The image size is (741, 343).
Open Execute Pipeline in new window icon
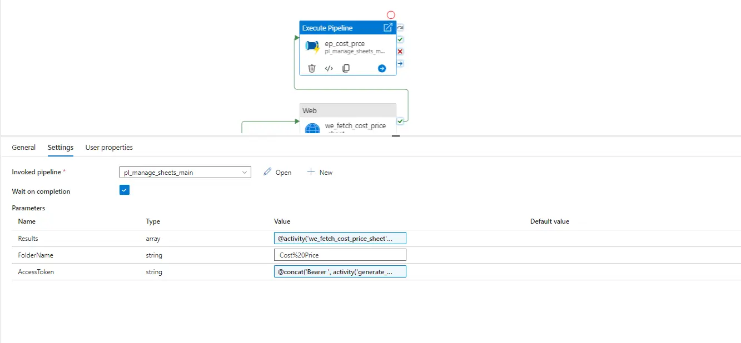pyautogui.click(x=387, y=27)
